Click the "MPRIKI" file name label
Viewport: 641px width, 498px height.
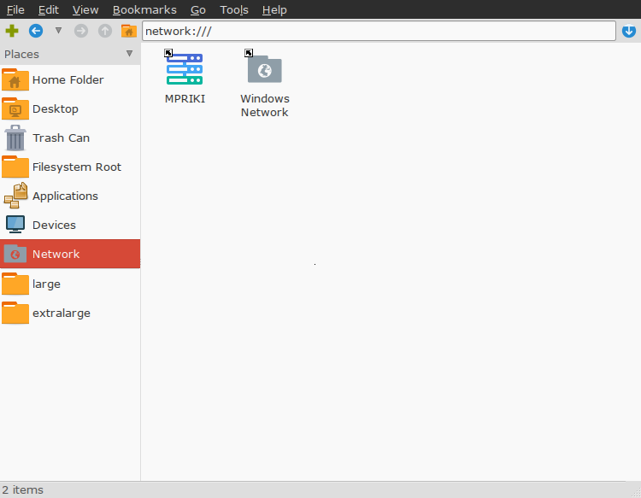pyautogui.click(x=185, y=98)
